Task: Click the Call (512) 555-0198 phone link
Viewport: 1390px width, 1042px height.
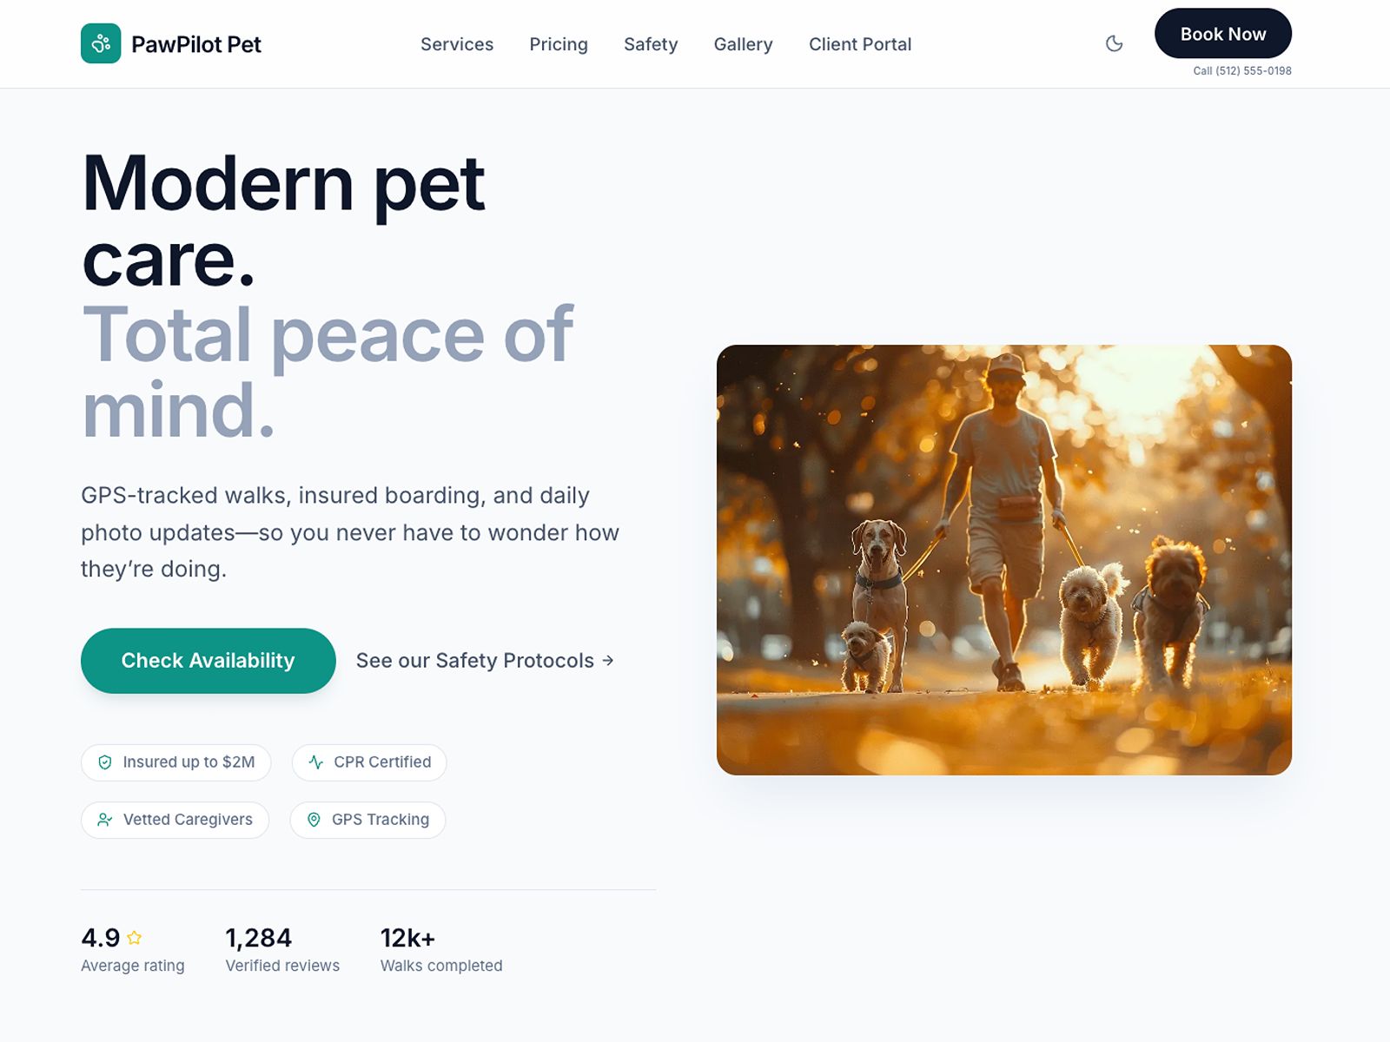Action: pos(1242,71)
